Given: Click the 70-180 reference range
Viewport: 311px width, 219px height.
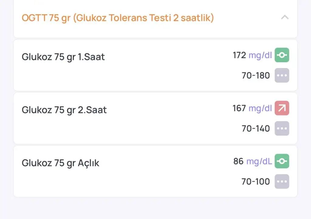Looking at the screenshot, I should (x=256, y=76).
